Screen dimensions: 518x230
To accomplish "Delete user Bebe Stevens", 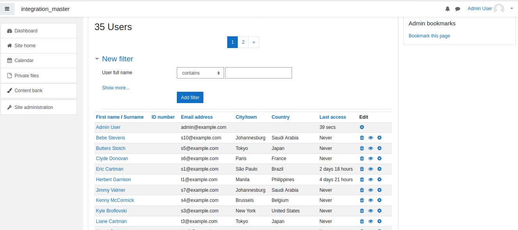I will click(x=362, y=138).
